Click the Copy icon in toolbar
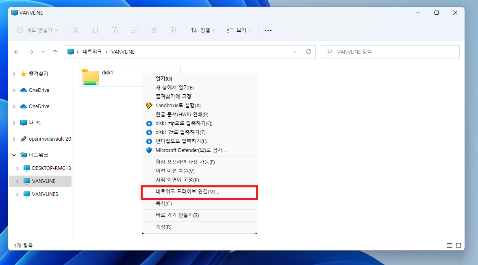This screenshot has width=478, height=265. click(95, 30)
